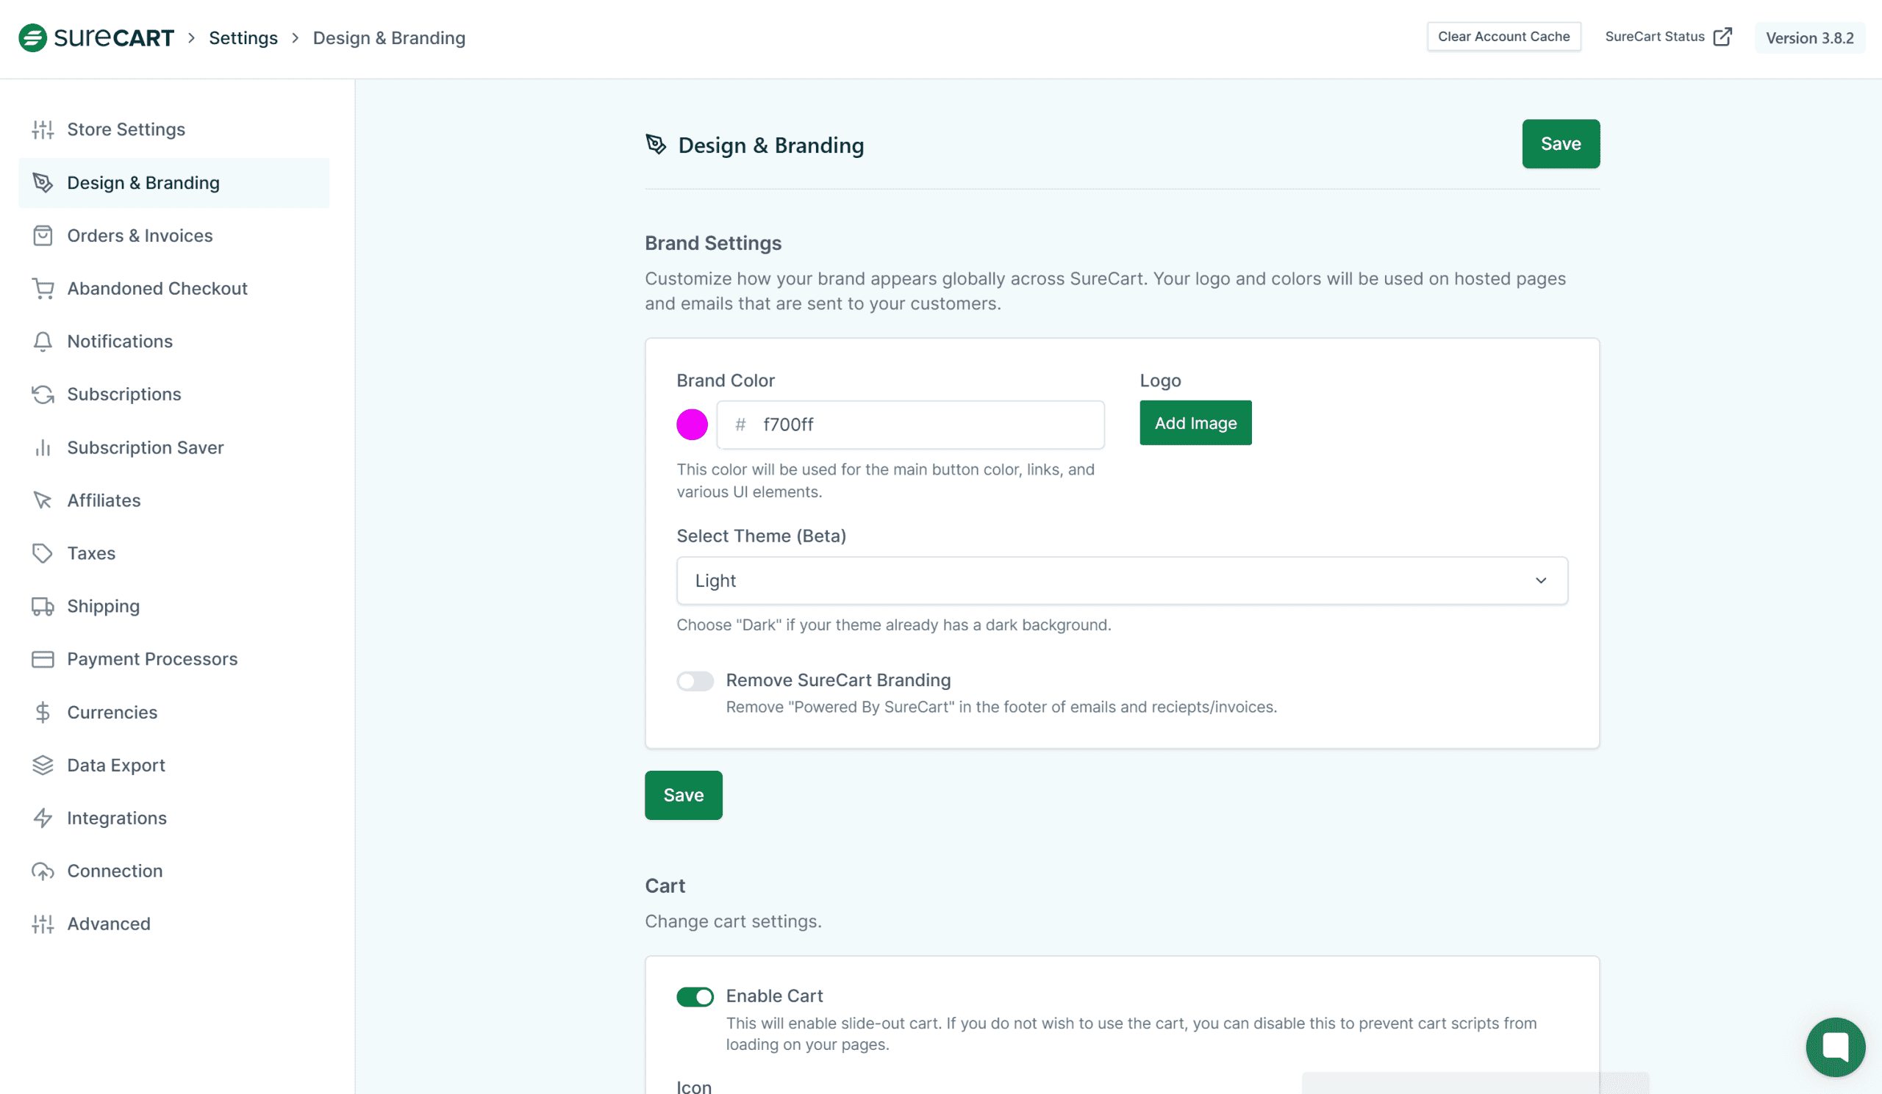Click SureCart Status external link icon
This screenshot has height=1094, width=1882.
pyautogui.click(x=1722, y=37)
